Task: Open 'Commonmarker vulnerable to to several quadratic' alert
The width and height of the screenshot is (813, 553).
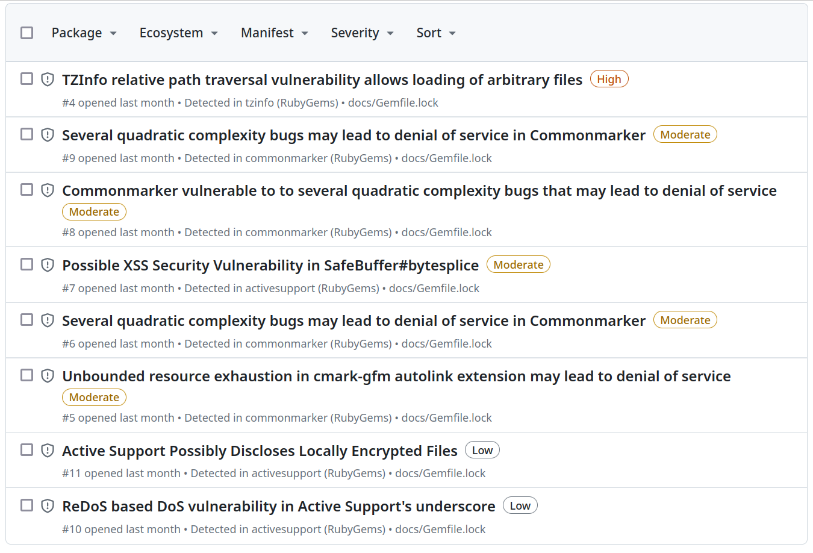Action: pos(419,190)
